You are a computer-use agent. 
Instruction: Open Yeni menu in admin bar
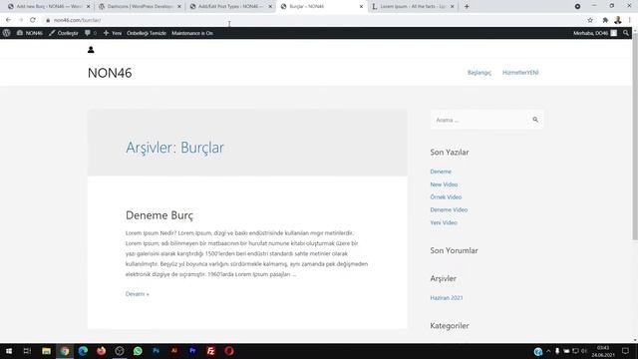point(113,33)
